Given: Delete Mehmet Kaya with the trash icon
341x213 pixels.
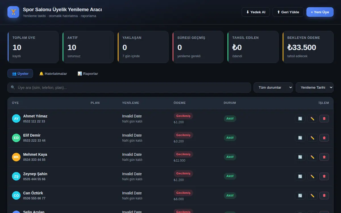Looking at the screenshot, I should [324, 157].
